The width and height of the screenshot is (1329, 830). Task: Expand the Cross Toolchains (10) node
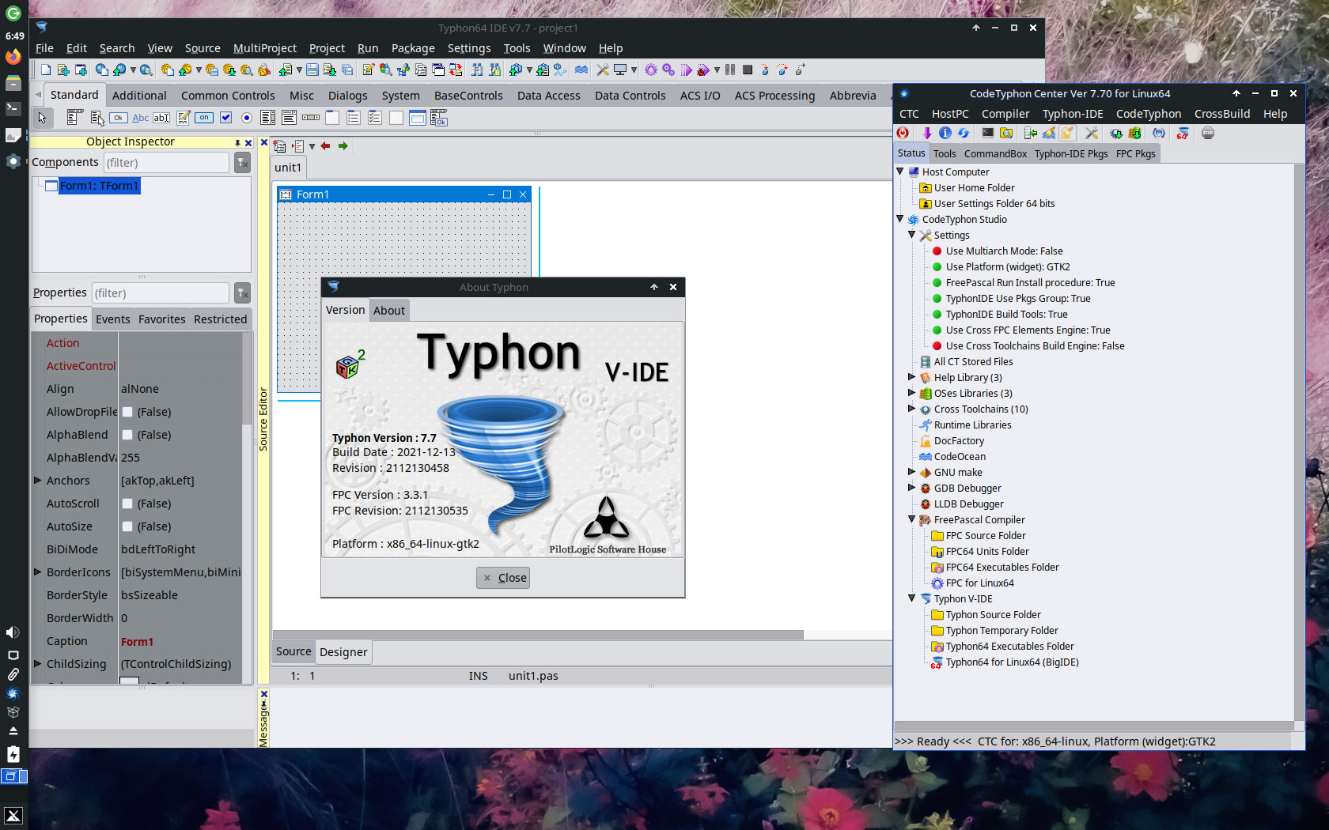[x=912, y=409]
